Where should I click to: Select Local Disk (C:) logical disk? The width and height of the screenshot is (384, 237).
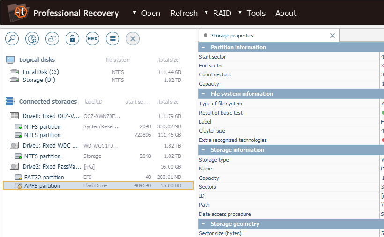click(x=41, y=72)
